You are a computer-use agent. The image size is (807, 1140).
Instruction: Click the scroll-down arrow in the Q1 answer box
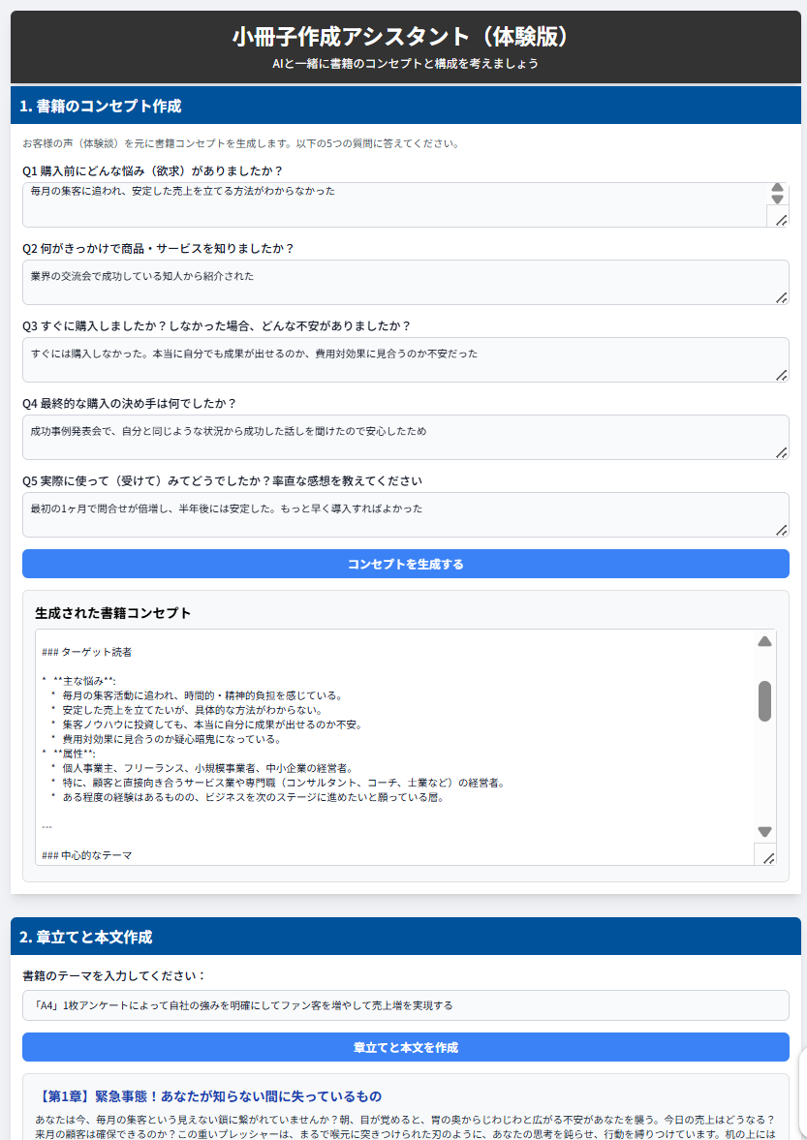777,199
